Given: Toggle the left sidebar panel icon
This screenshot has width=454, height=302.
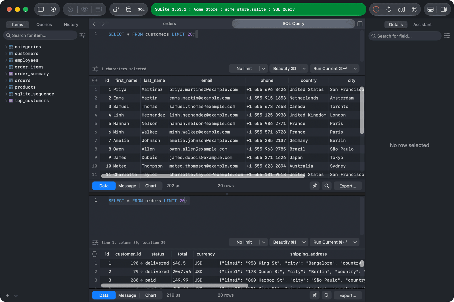Looking at the screenshot, I should pos(41,9).
